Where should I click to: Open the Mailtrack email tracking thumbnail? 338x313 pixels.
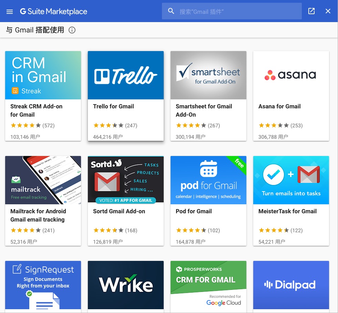[x=43, y=180]
